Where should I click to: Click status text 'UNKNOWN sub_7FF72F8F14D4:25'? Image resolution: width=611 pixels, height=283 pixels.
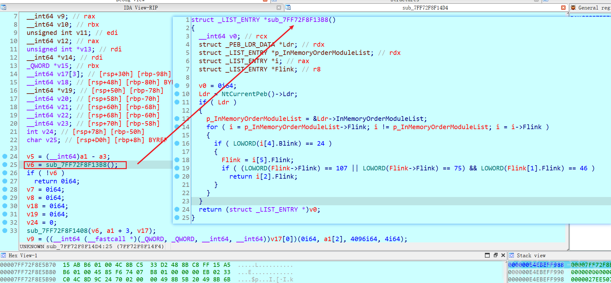click(66, 247)
